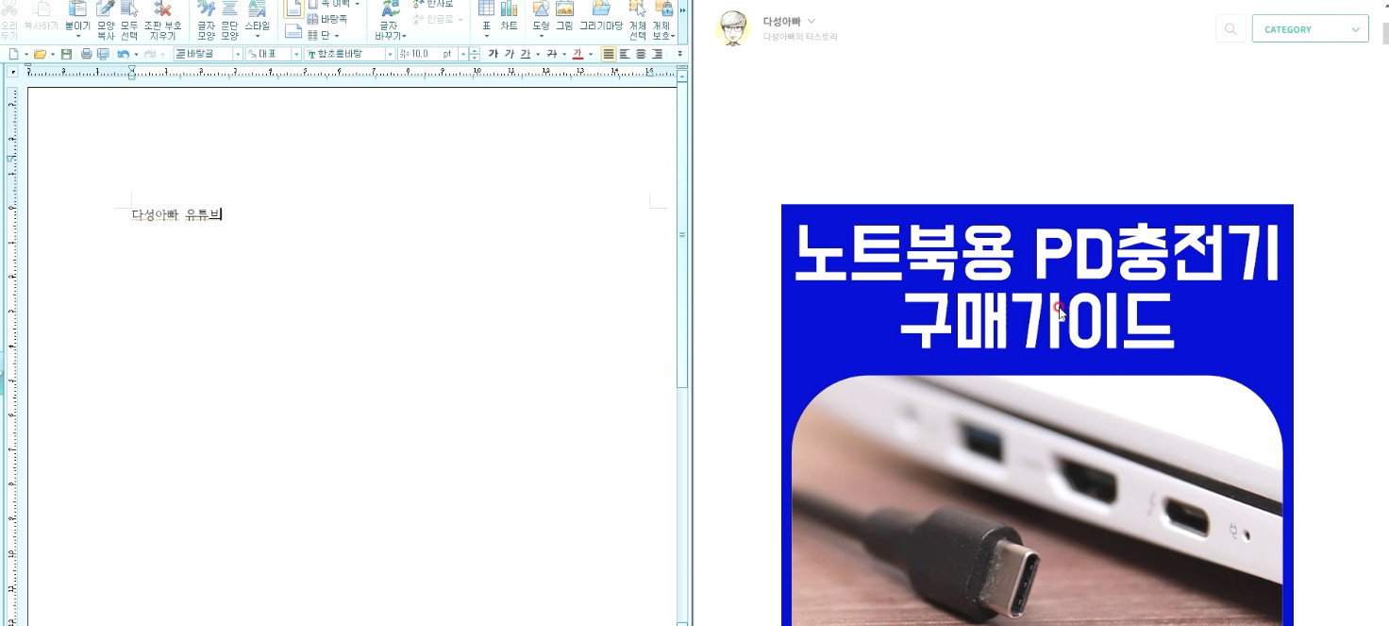Screen dimensions: 1389x626
Task: Click the 다성아빠 blog name link
Action: [x=781, y=21]
